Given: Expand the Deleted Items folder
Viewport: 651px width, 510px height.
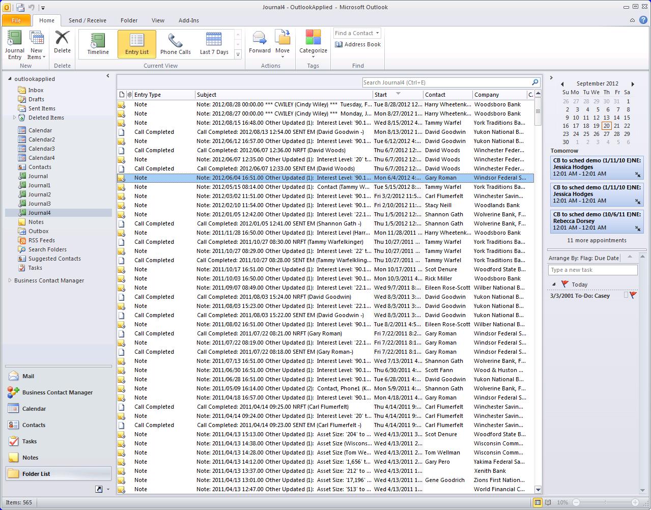Looking at the screenshot, I should click(14, 118).
